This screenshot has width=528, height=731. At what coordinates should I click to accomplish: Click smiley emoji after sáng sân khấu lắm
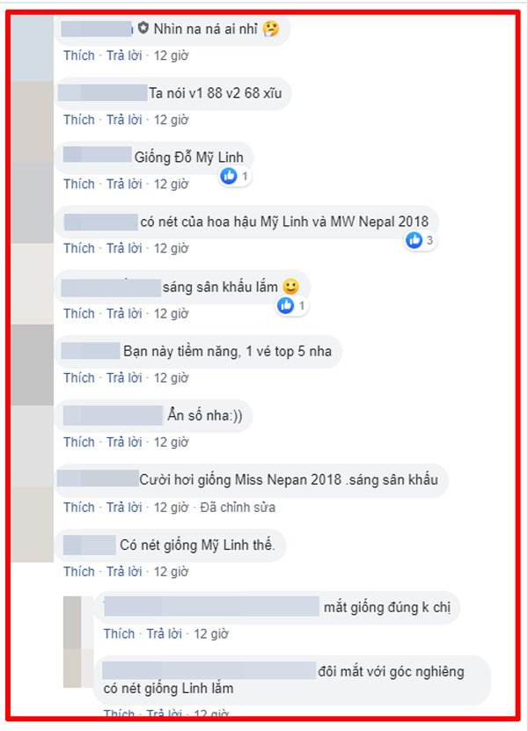tap(290, 286)
